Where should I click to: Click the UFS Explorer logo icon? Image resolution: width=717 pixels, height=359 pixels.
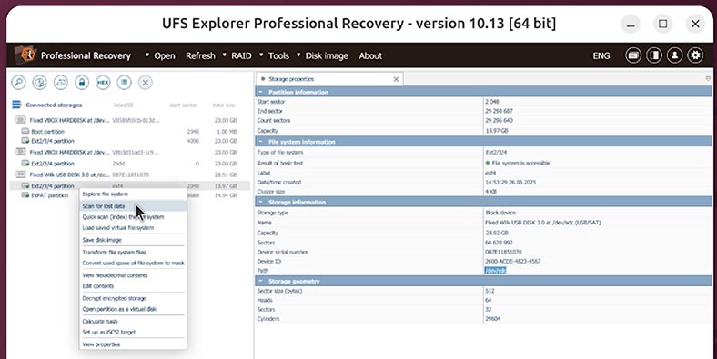pos(25,55)
